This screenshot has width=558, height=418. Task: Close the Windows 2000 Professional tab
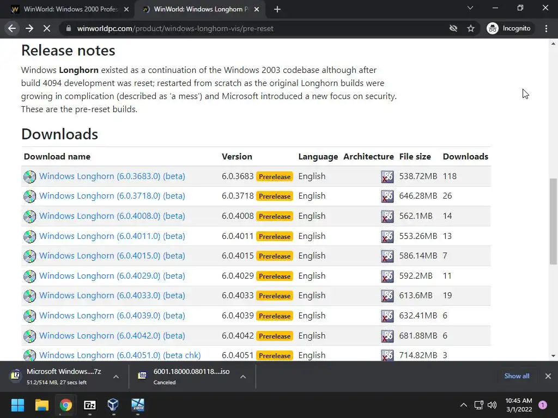click(x=126, y=9)
